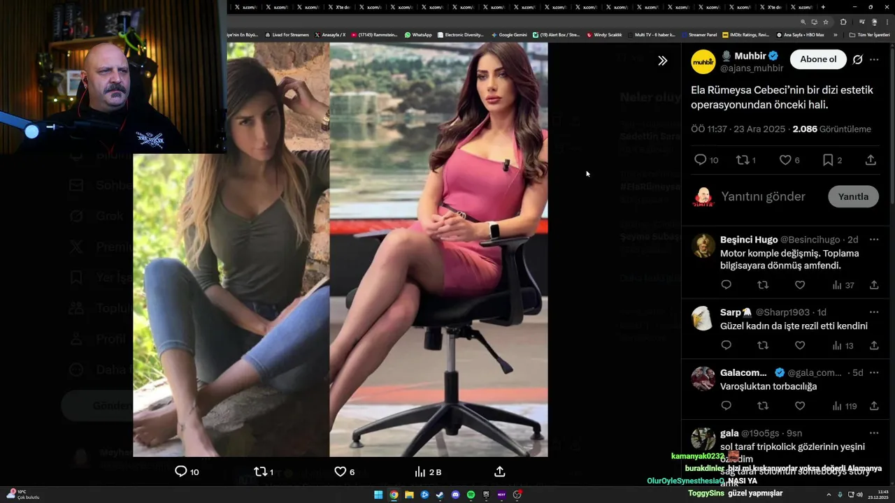
Task: Open more options on Muhbir tweet header
Action: point(874,60)
